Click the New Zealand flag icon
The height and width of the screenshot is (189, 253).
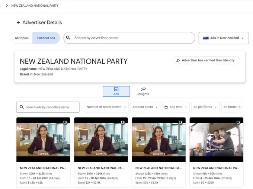point(206,38)
